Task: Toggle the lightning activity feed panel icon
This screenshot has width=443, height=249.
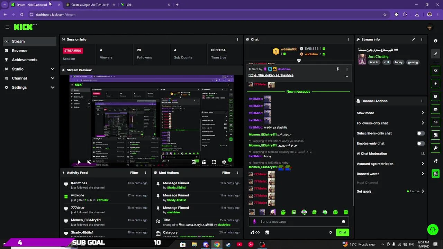Action: coord(435,83)
